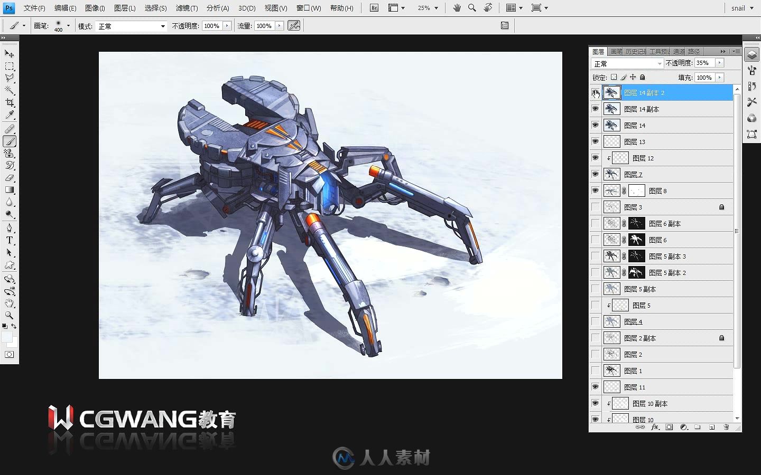Select the Gradient tool
The image size is (761, 475).
click(x=10, y=189)
